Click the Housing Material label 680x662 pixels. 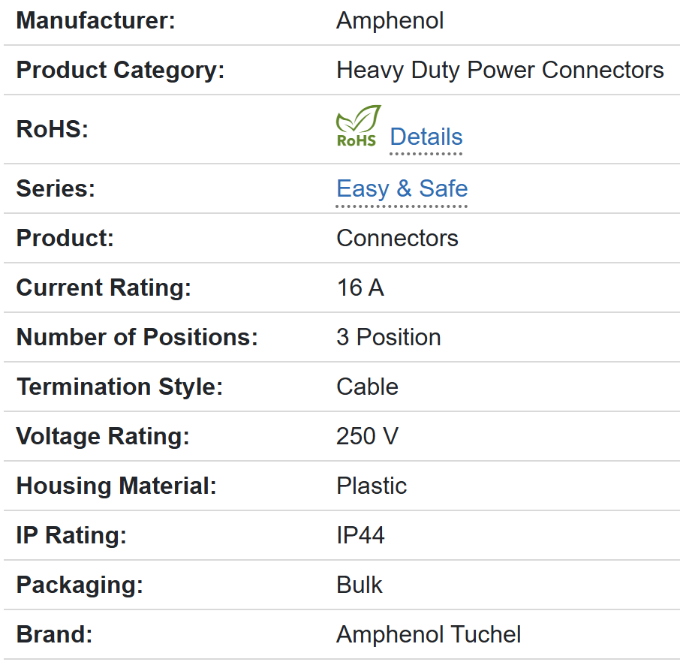(116, 486)
